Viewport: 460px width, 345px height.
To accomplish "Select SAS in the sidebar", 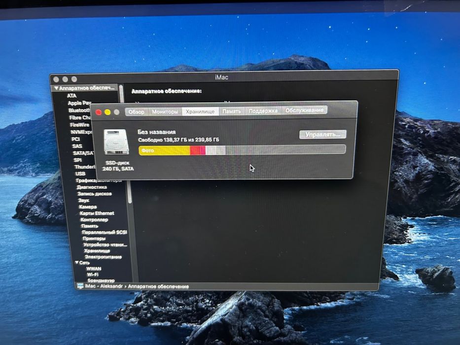I will 77,146.
